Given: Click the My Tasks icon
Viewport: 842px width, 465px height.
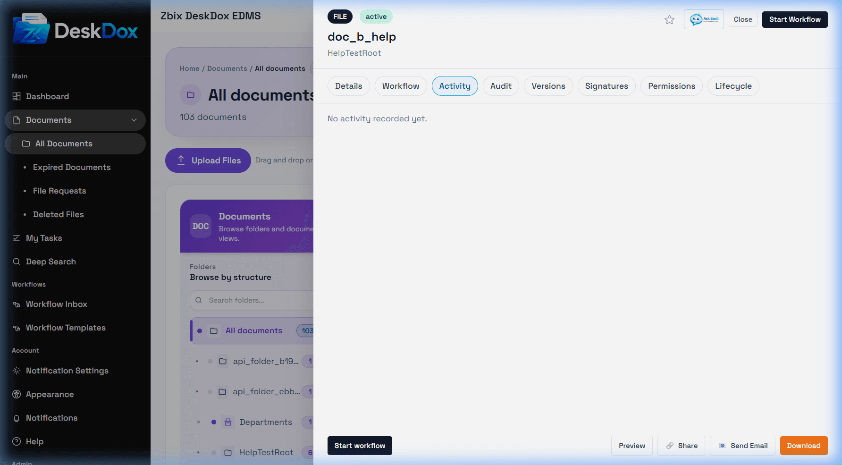Looking at the screenshot, I should coord(17,238).
